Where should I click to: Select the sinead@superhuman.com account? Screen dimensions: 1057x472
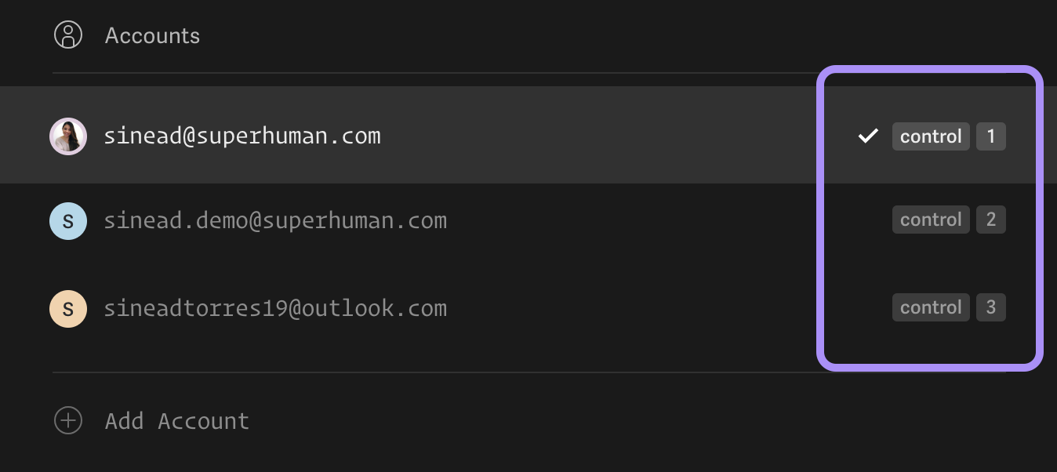(x=242, y=136)
